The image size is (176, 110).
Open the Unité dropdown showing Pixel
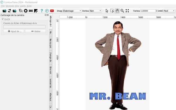[x=169, y=11]
